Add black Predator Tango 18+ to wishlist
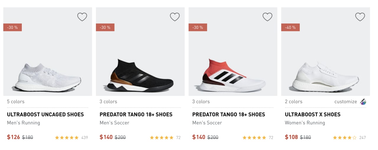 pos(175,17)
